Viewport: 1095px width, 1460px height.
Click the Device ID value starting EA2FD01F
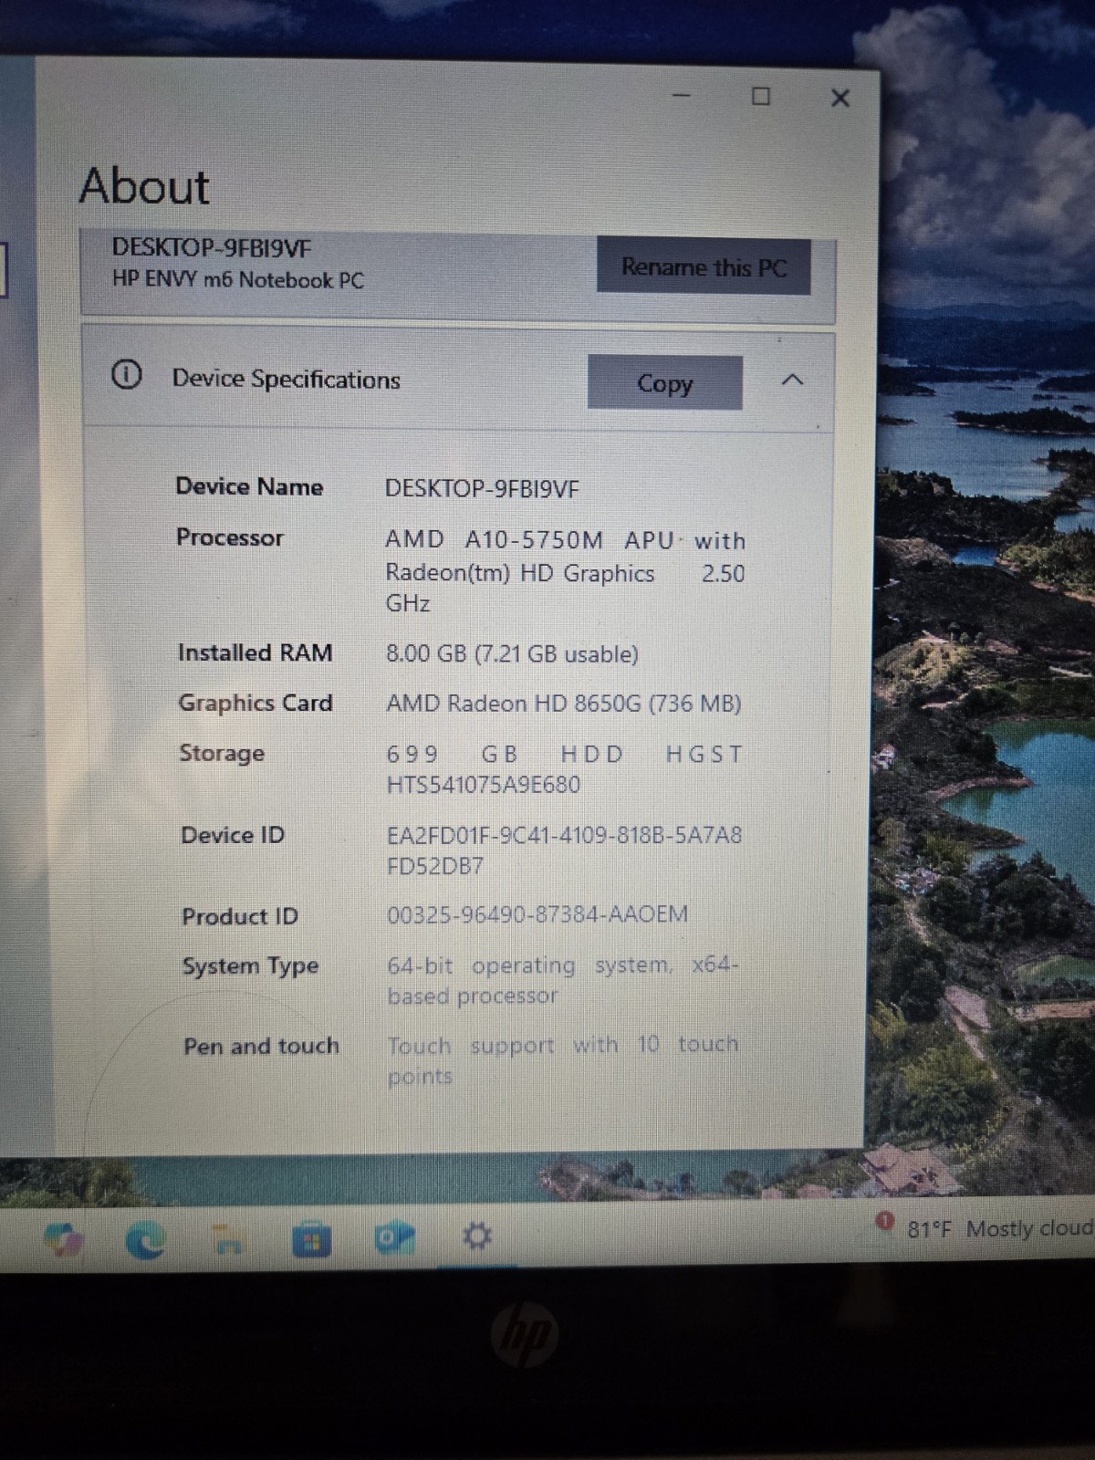point(565,850)
